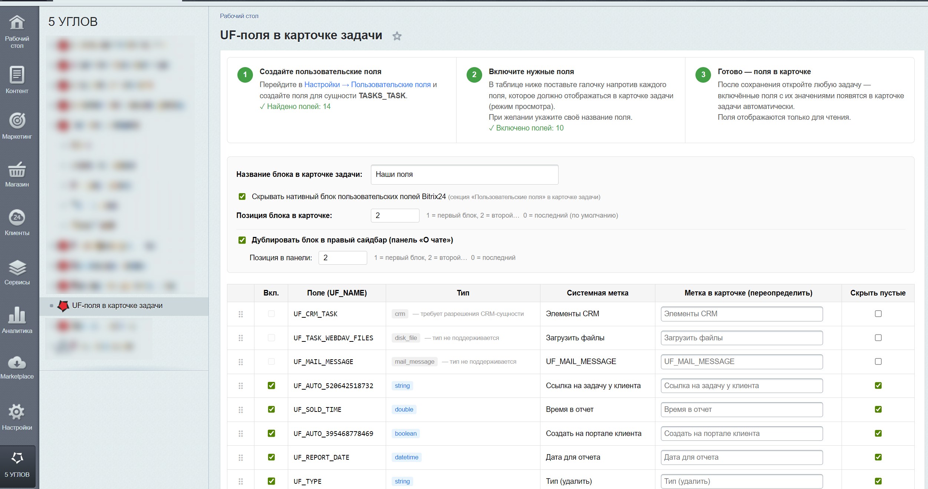Check hide-empty for Загрузить файлы row
This screenshot has height=489, width=928.
(878, 338)
